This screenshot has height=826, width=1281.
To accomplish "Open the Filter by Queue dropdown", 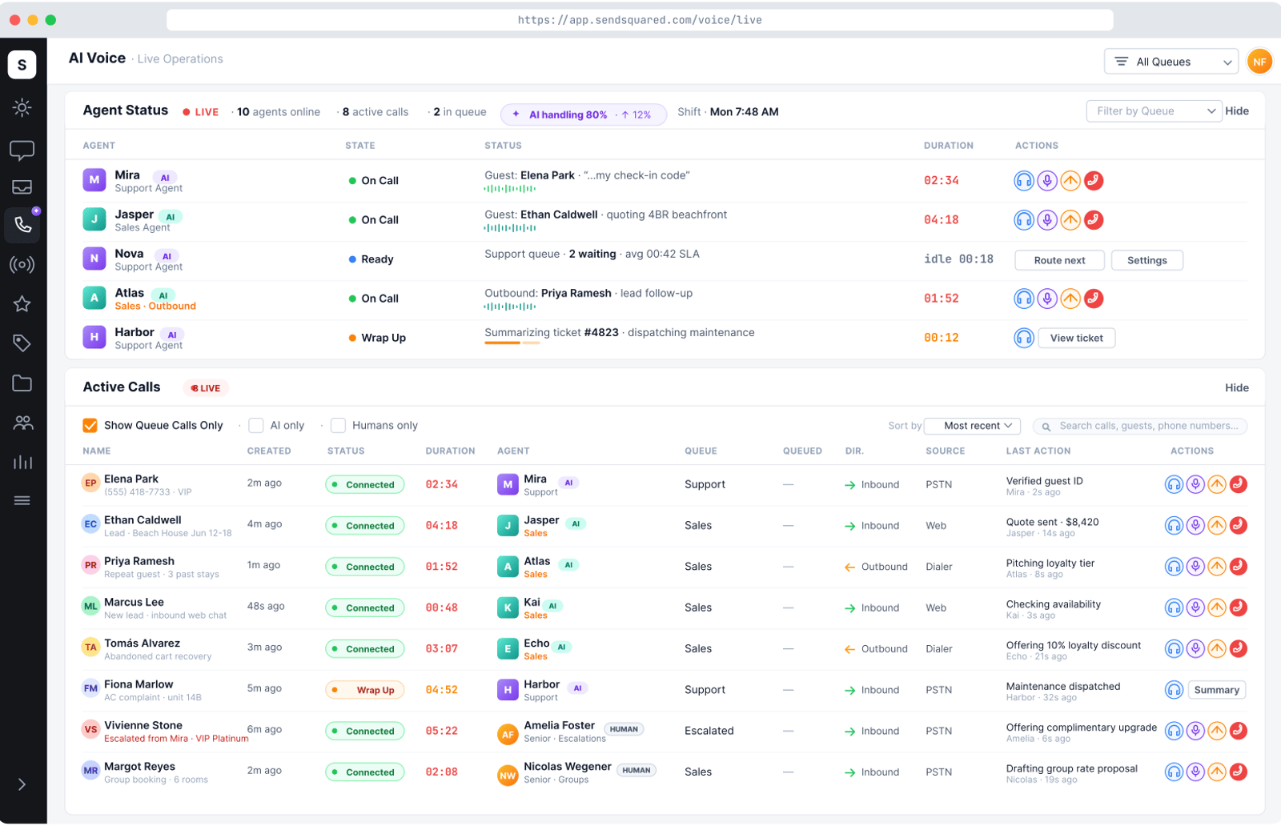I will tap(1154, 111).
